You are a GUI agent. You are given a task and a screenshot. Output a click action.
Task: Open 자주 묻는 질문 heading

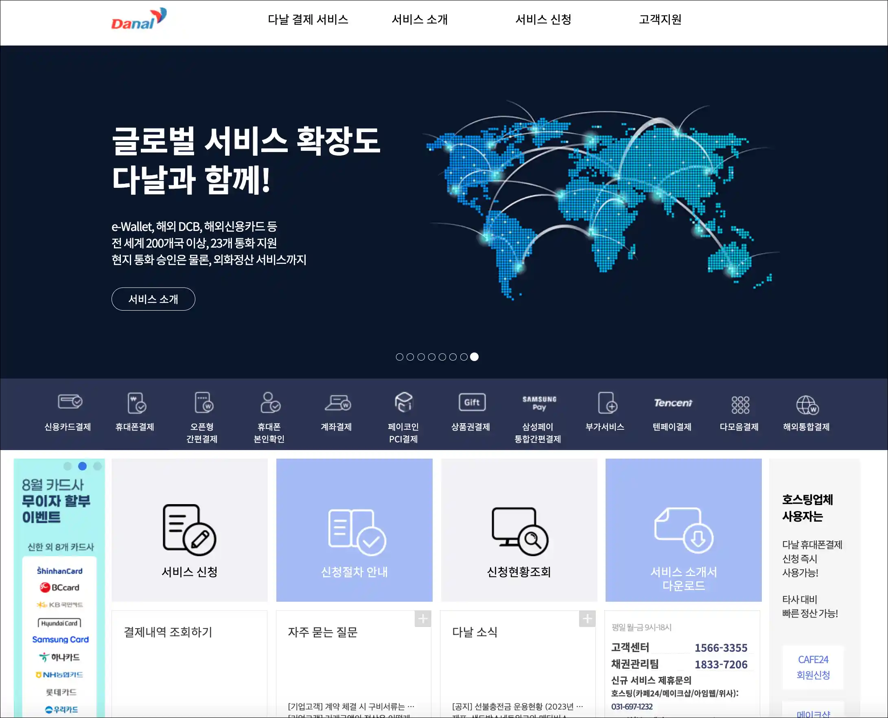coord(322,632)
